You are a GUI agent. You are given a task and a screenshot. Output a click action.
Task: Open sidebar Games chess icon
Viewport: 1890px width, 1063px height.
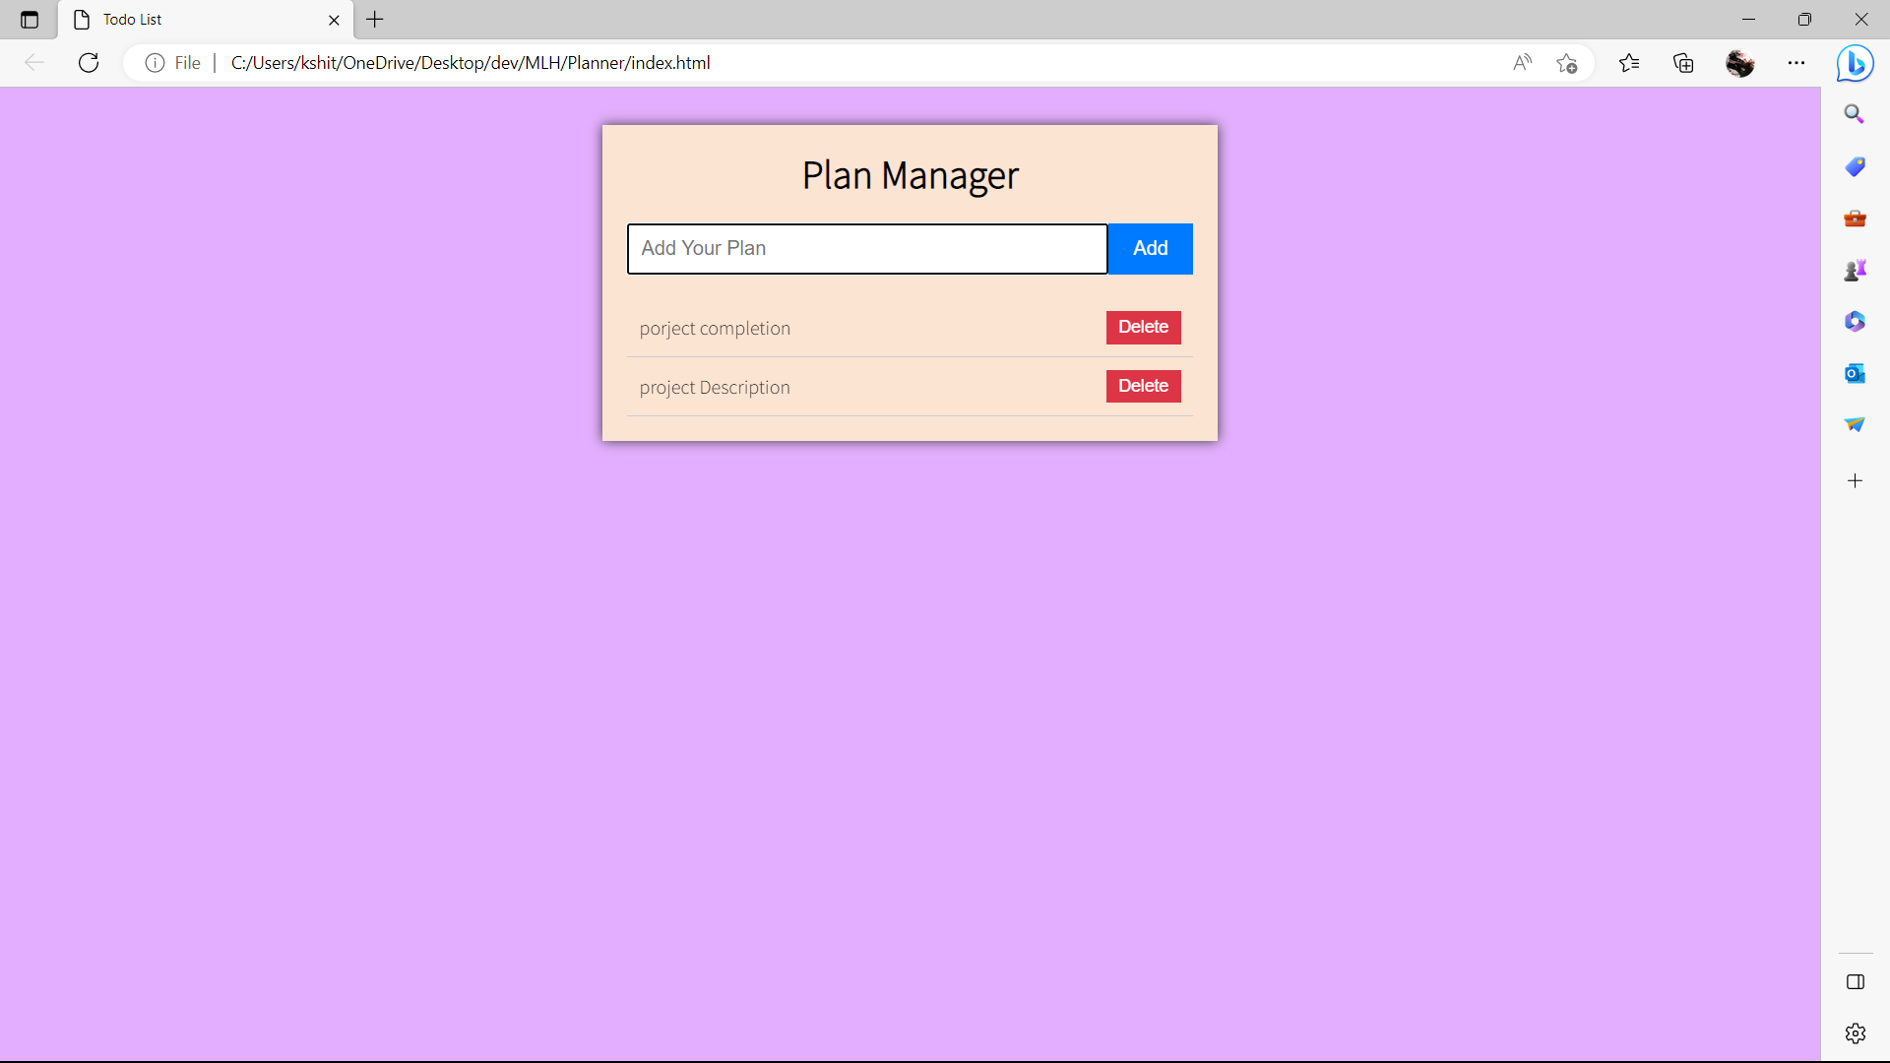[1855, 270]
